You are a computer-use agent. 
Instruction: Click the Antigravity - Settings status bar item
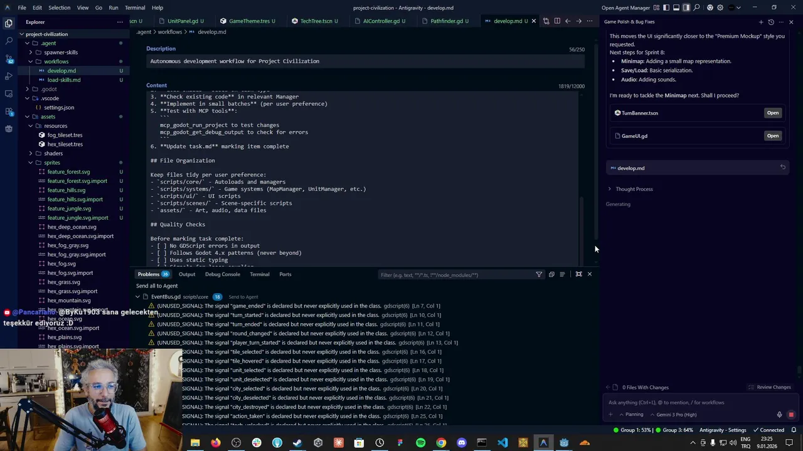pyautogui.click(x=723, y=430)
